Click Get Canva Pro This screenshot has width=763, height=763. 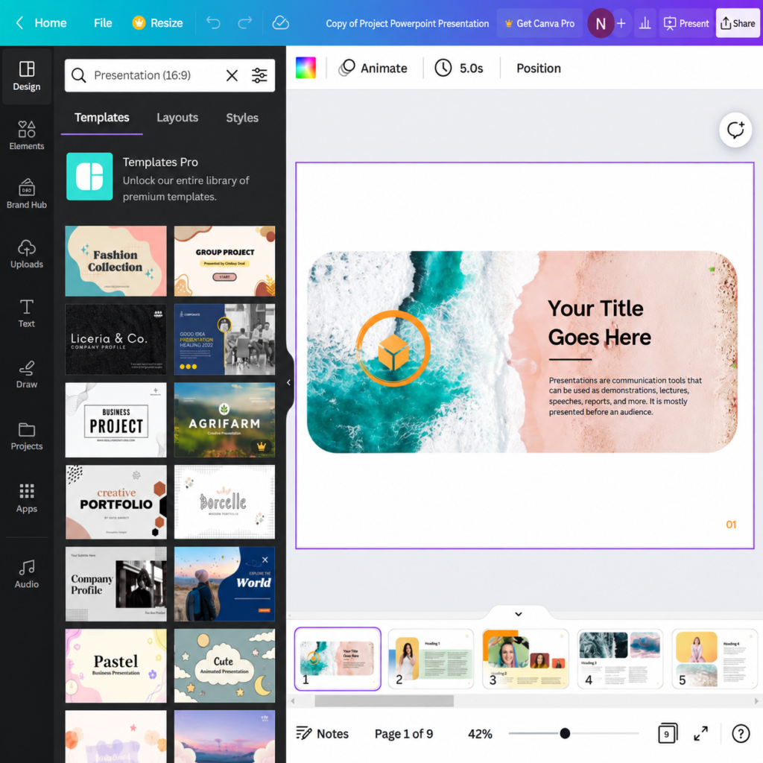coord(539,23)
